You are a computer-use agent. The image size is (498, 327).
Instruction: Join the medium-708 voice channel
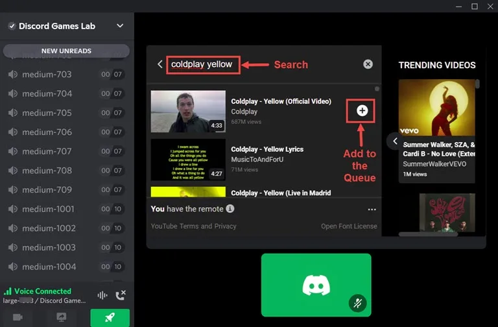(x=66, y=171)
